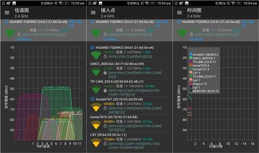Tap the 27.5m distance in home7878 row
Viewport: 259px width, 153px height.
click(x=148, y=121)
